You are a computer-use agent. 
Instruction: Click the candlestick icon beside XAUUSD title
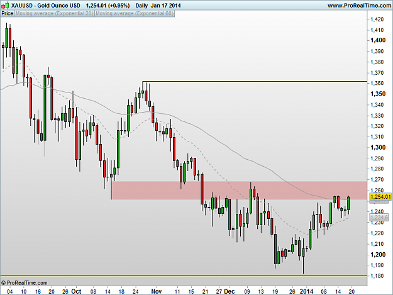tap(5, 5)
